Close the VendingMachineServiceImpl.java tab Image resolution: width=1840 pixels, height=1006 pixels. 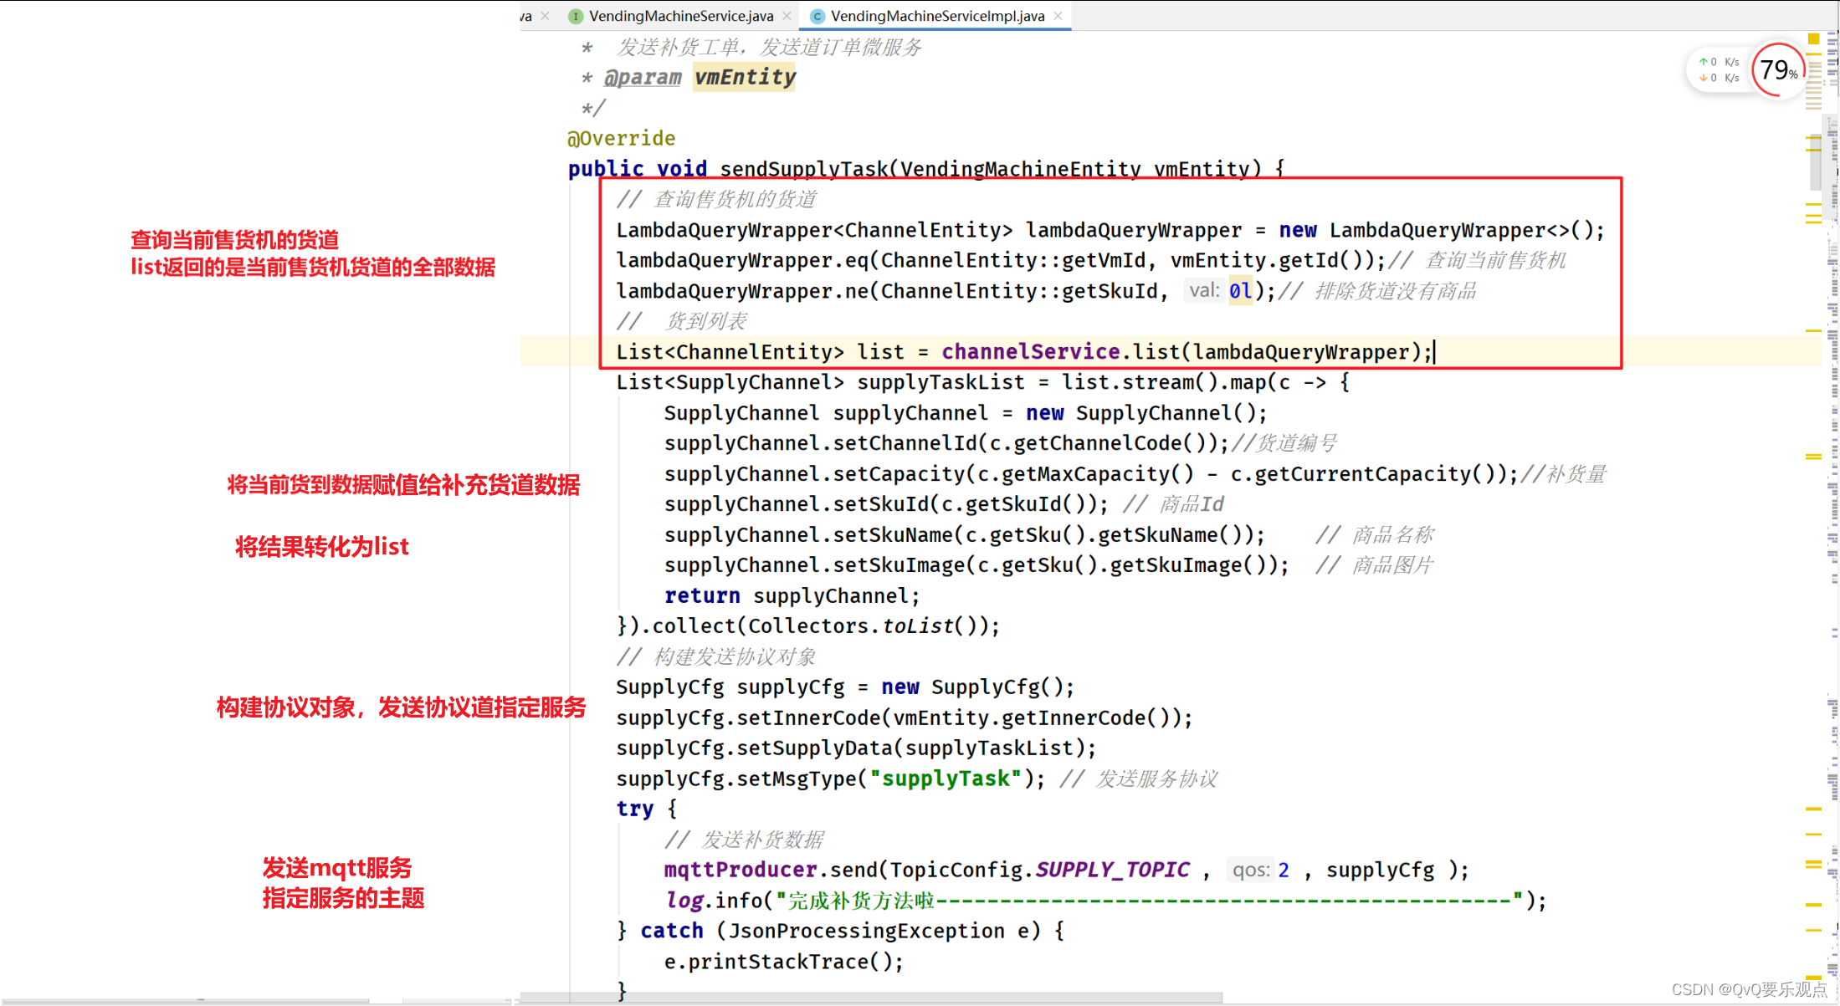(x=1058, y=16)
